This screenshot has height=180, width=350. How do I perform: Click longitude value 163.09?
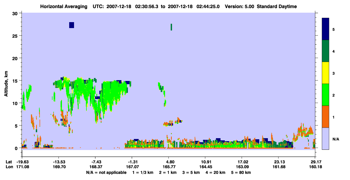[x=242, y=167]
